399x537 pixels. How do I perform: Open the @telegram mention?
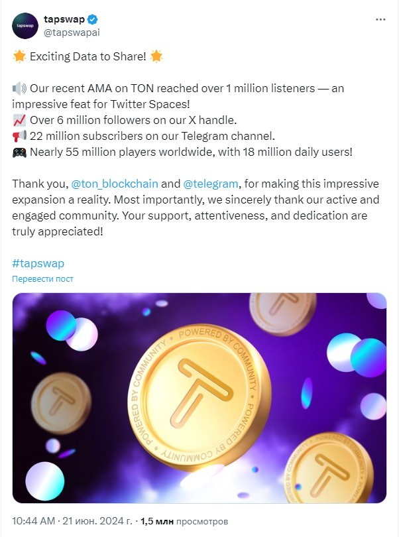211,184
